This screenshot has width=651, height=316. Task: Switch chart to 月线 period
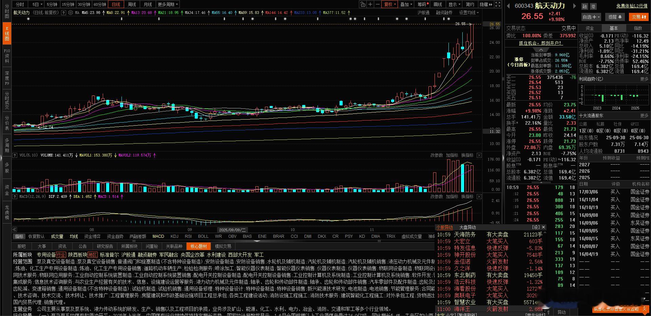tap(148, 4)
